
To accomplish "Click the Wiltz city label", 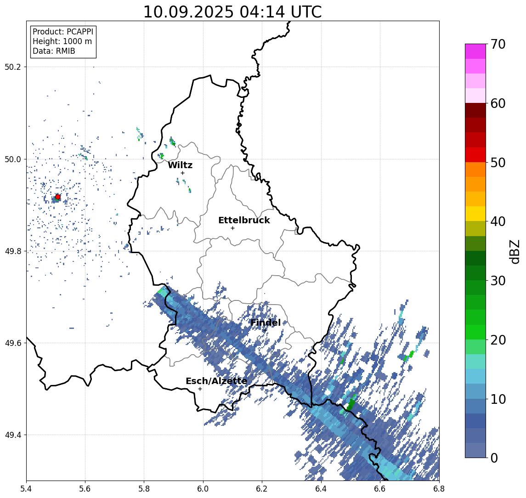I will pos(180,165).
